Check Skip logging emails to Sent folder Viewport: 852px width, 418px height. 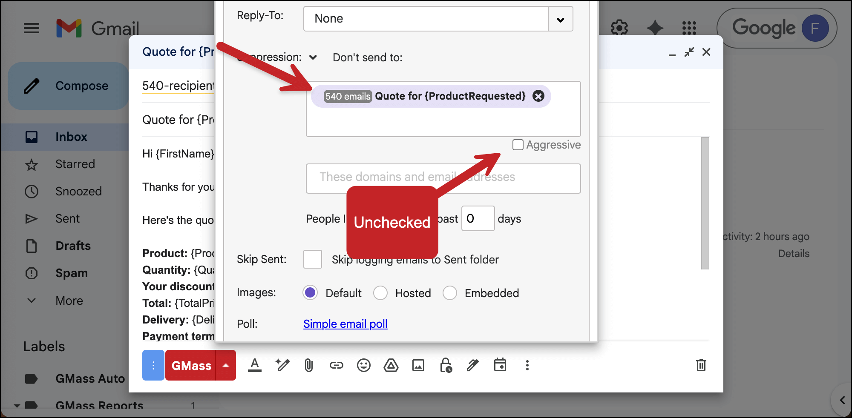[312, 259]
